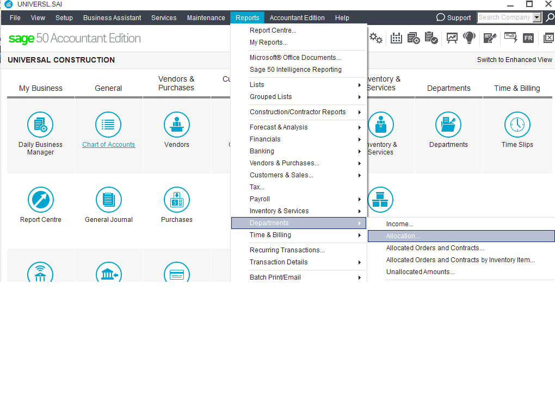The height and width of the screenshot is (396, 555).
Task: Open the File menu
Action: coord(15,18)
